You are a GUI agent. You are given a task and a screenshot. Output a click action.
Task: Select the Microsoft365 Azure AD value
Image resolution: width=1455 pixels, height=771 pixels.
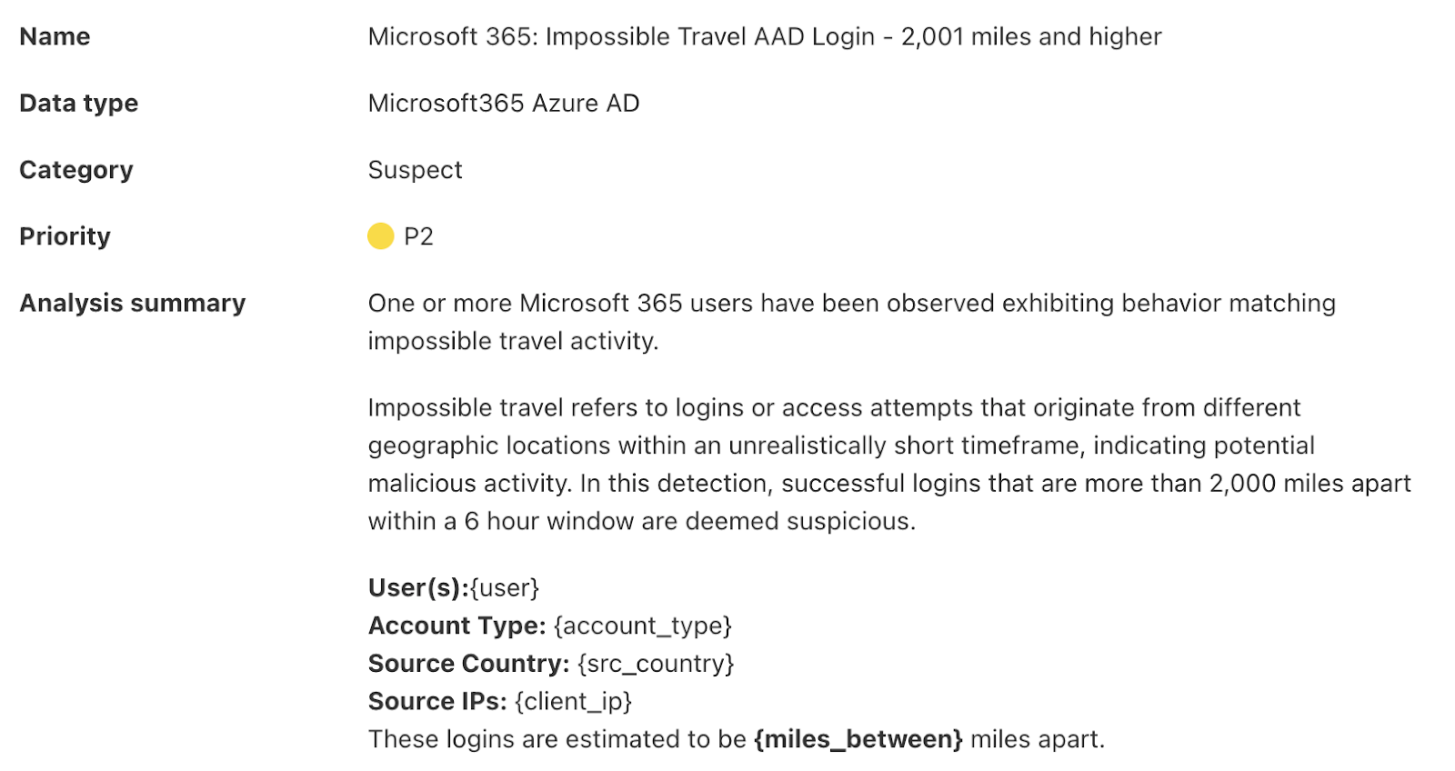point(504,104)
